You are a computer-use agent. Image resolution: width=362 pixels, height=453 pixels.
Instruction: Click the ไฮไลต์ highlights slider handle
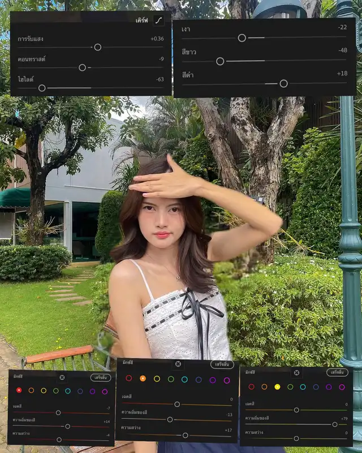[42, 88]
